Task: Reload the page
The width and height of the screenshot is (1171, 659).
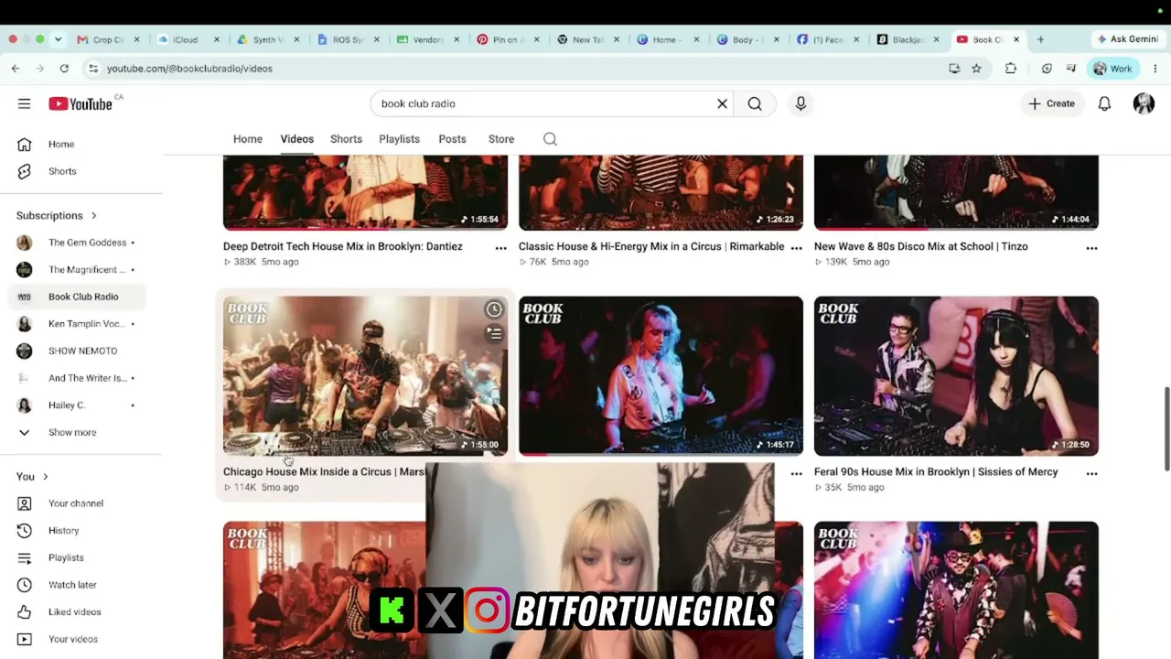Action: (x=64, y=69)
